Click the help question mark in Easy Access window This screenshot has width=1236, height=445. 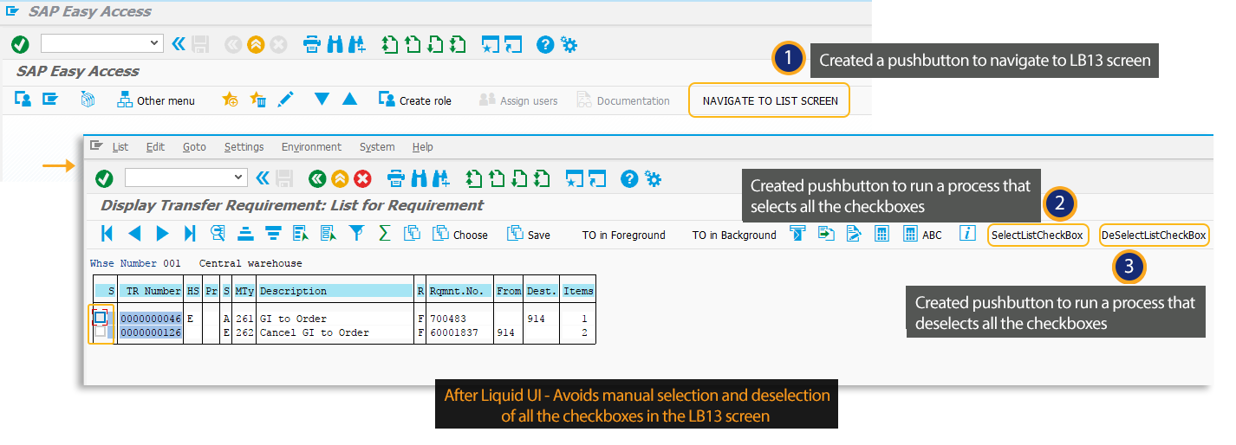(x=545, y=44)
